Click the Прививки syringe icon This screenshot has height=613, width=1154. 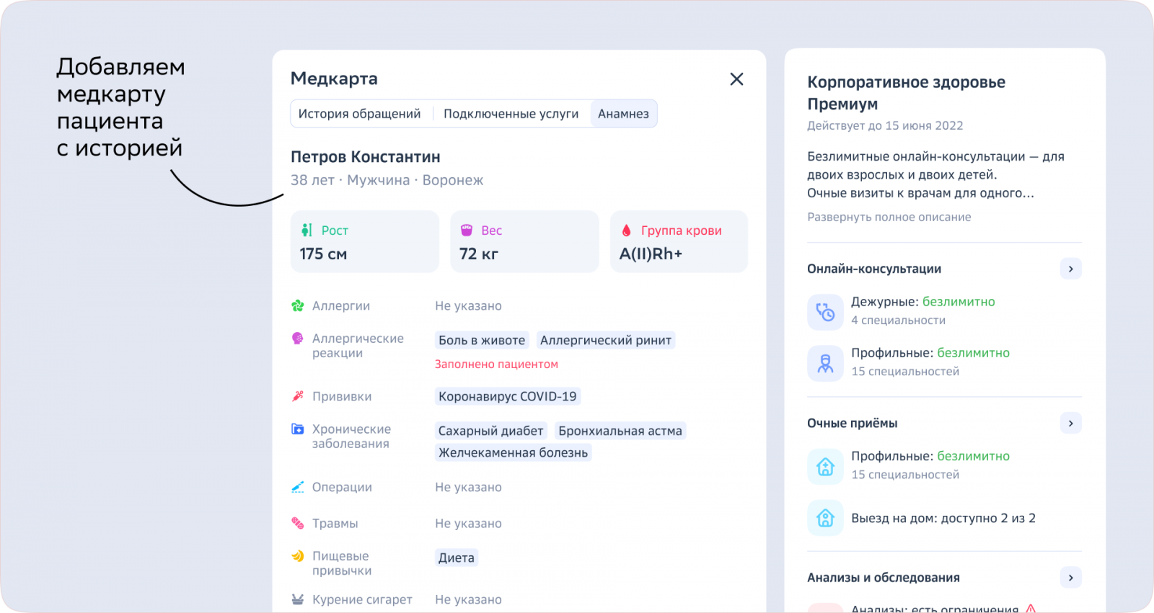[x=297, y=396]
